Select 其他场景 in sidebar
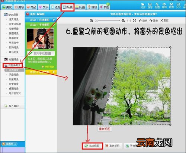186x153 pixels. click(x=14, y=52)
